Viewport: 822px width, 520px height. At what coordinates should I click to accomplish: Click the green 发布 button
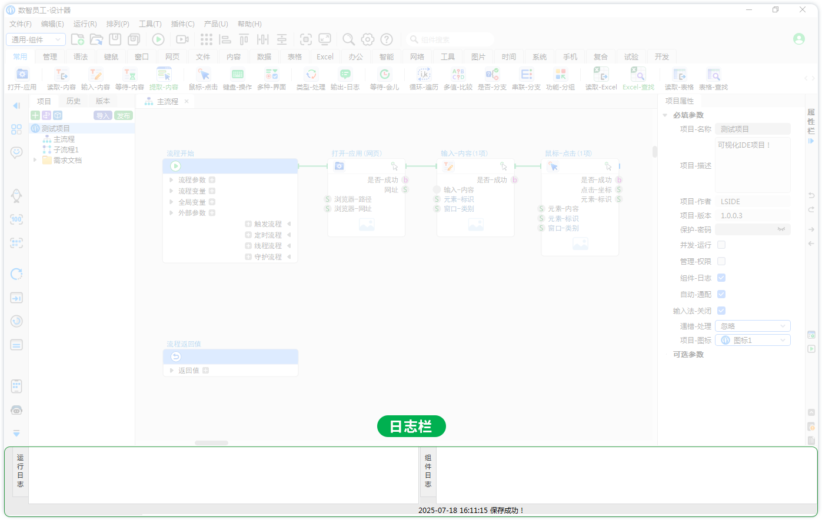[x=124, y=115]
